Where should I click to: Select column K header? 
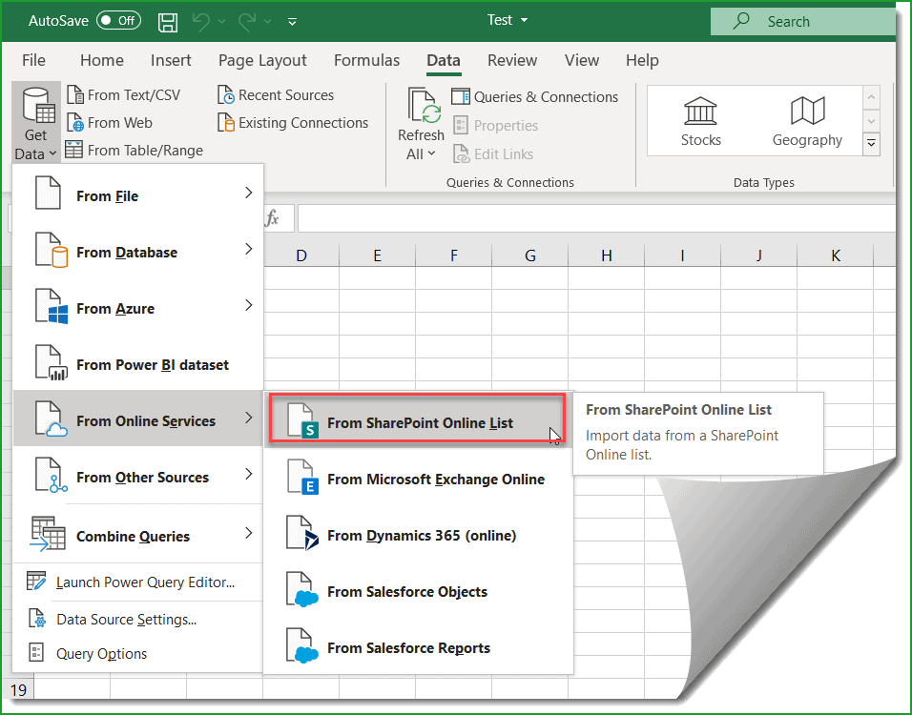[x=836, y=255]
